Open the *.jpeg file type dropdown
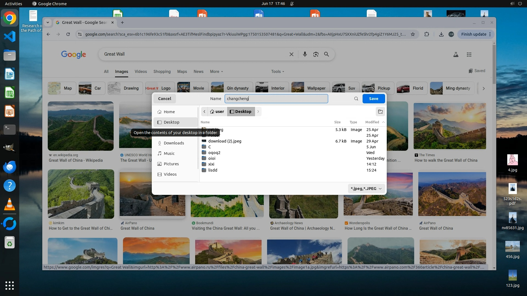Viewport: 527px width, 296px height. [366, 189]
